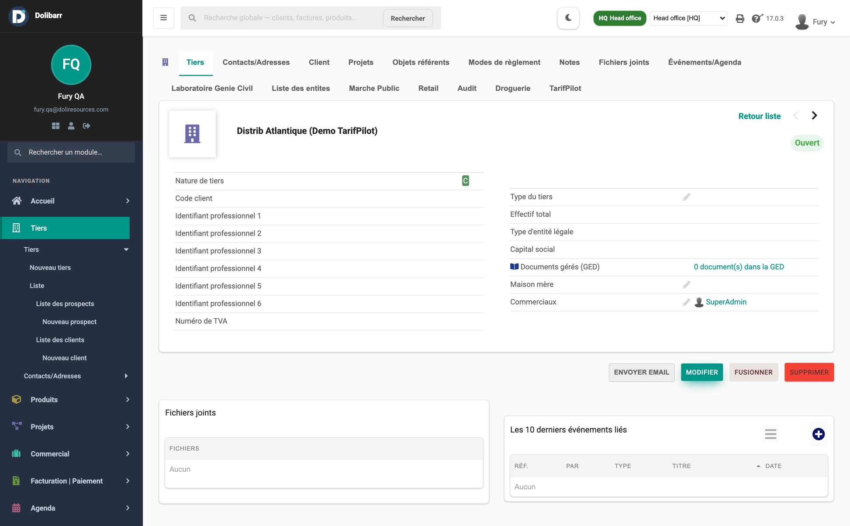
Task: Click the MODIFIER button
Action: point(702,372)
